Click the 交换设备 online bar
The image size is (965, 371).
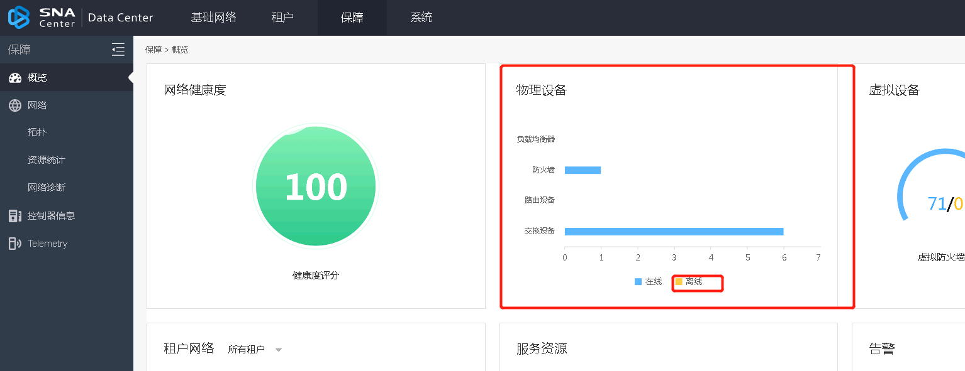pos(674,231)
